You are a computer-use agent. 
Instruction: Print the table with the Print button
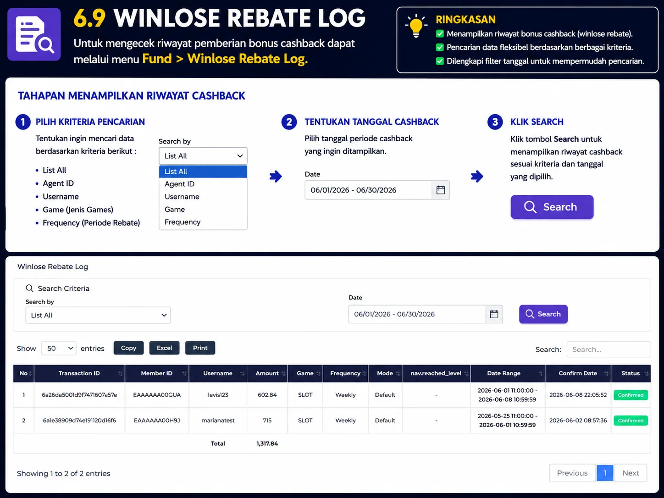200,348
